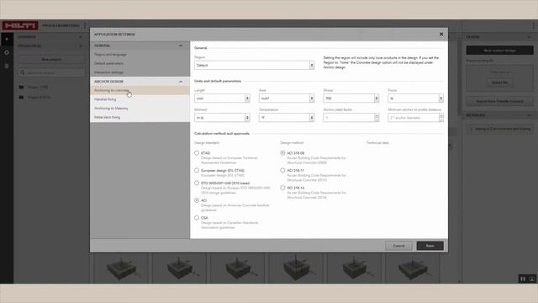Screen dimensions: 538x303
Task: Click the folder icon of the second project
Action: point(21,98)
